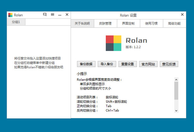Image resolution: width=194 pixels, height=132 pixels.
Task: Click the 在分组栏右键菜单中新建分组 hint text
Action: click(34, 63)
